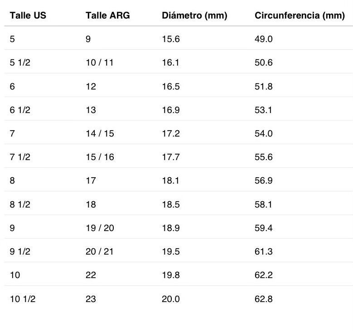
Task: Click the 15.6 diameter value
Action: click(x=171, y=39)
